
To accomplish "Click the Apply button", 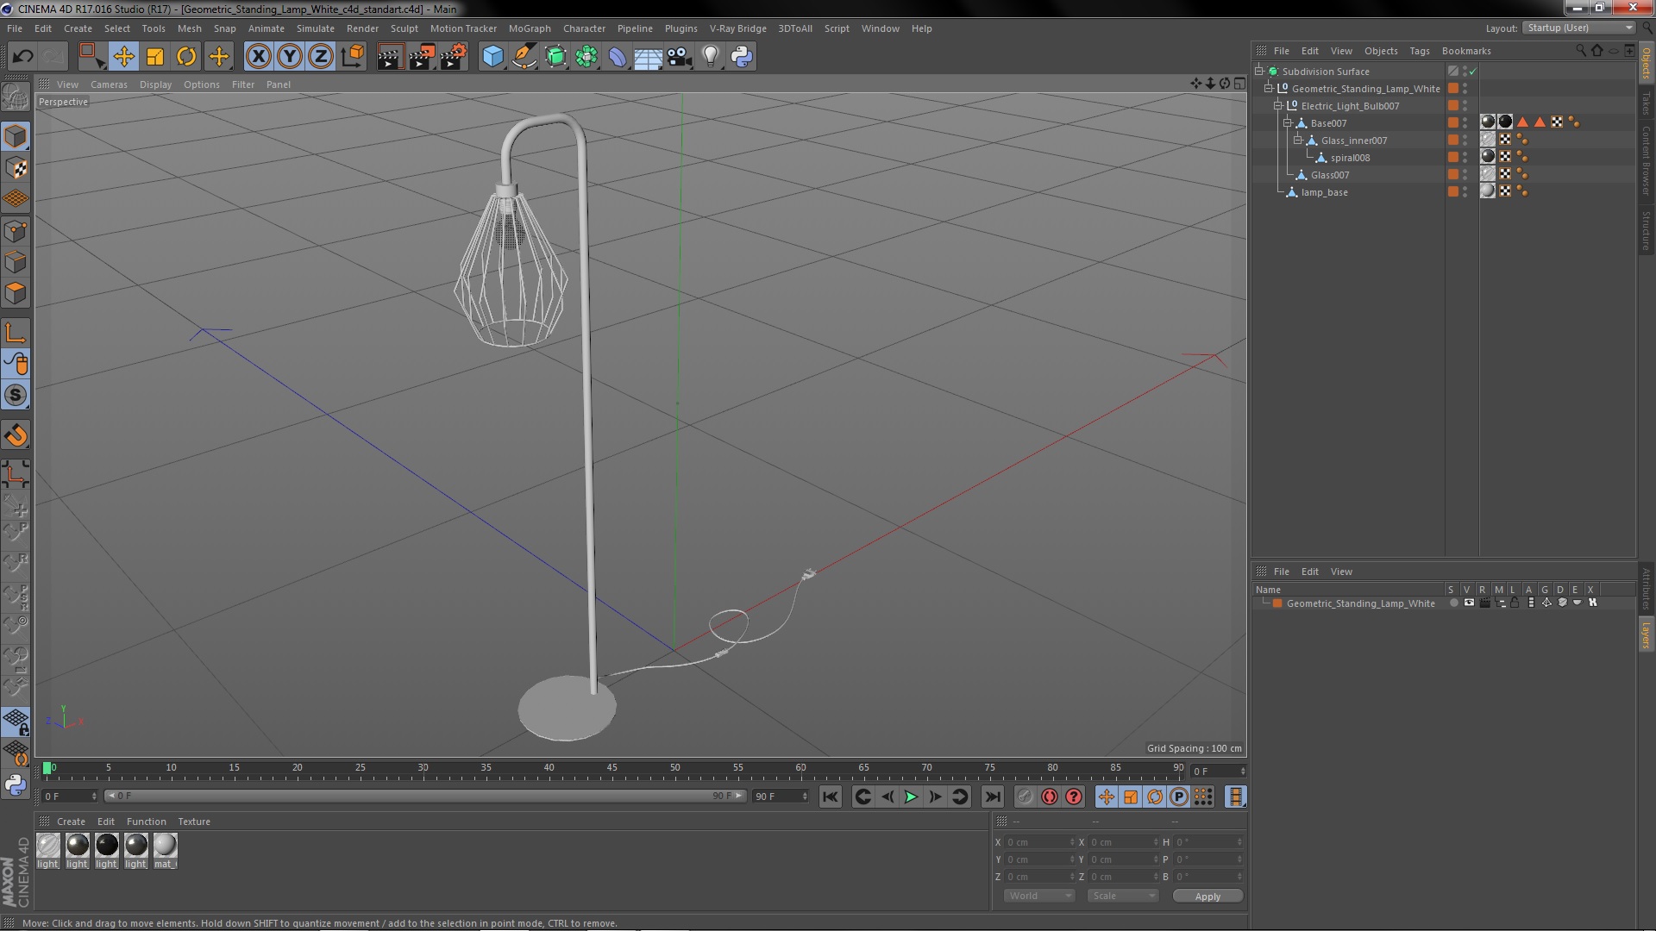I will (1207, 896).
